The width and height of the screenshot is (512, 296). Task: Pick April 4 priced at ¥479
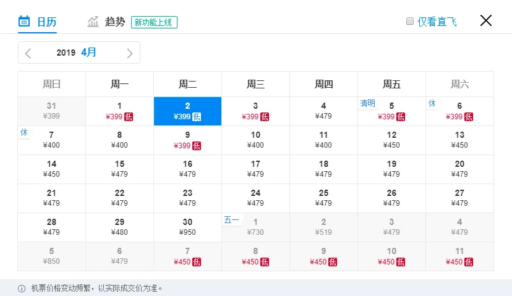click(323, 111)
